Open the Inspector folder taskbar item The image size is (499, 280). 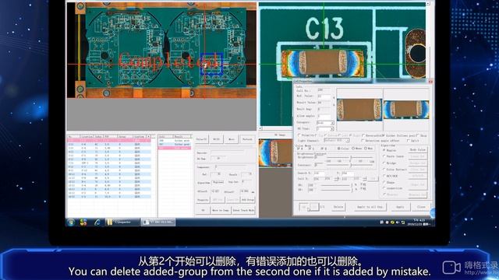pos(122,222)
